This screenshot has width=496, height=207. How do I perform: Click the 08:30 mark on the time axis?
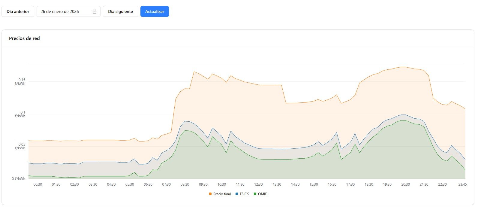point(185,184)
